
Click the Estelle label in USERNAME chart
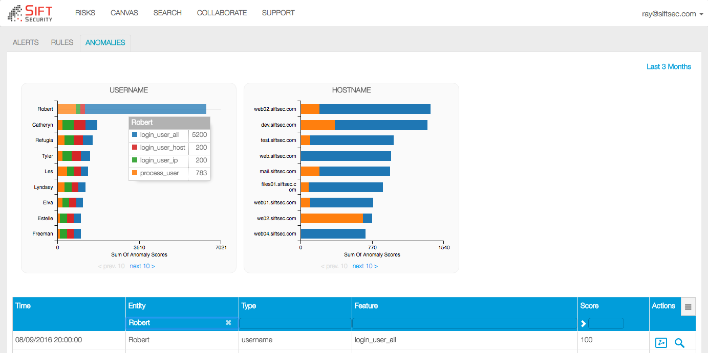click(x=45, y=218)
